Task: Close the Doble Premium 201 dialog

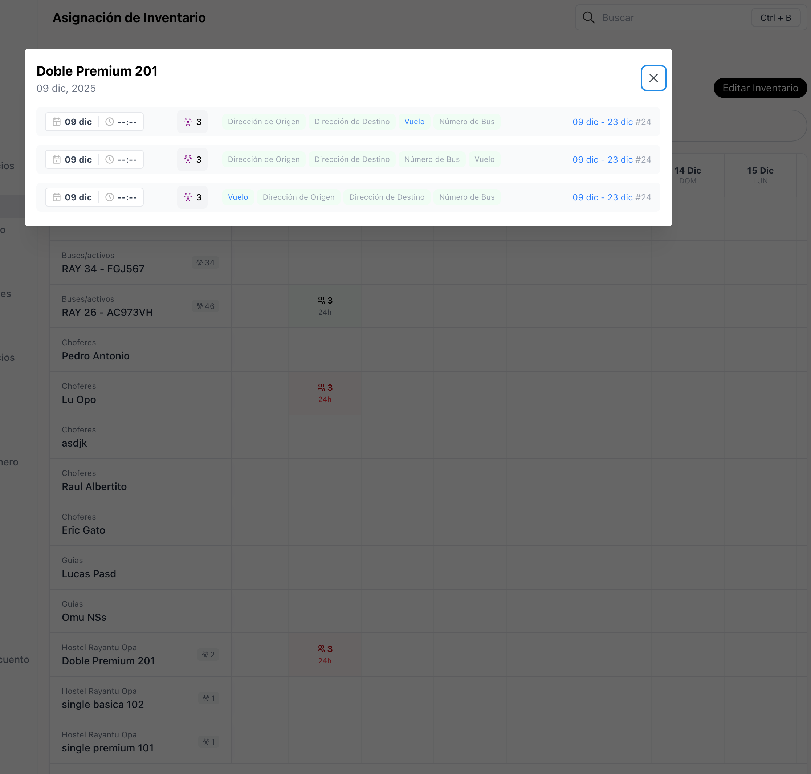Action: click(x=653, y=78)
